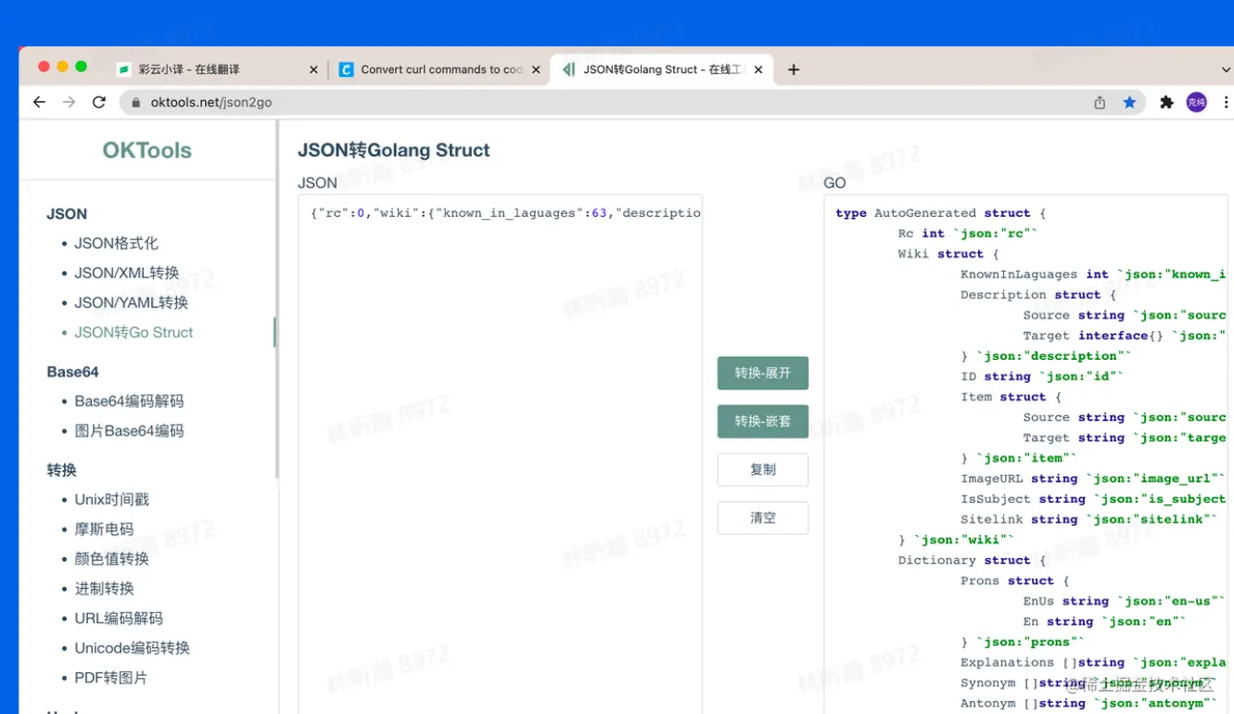Open PDF转图片 in the sidebar
The height and width of the screenshot is (714, 1234).
click(x=111, y=677)
